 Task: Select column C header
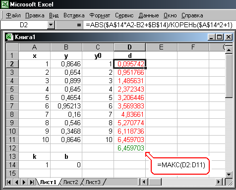[98, 47]
